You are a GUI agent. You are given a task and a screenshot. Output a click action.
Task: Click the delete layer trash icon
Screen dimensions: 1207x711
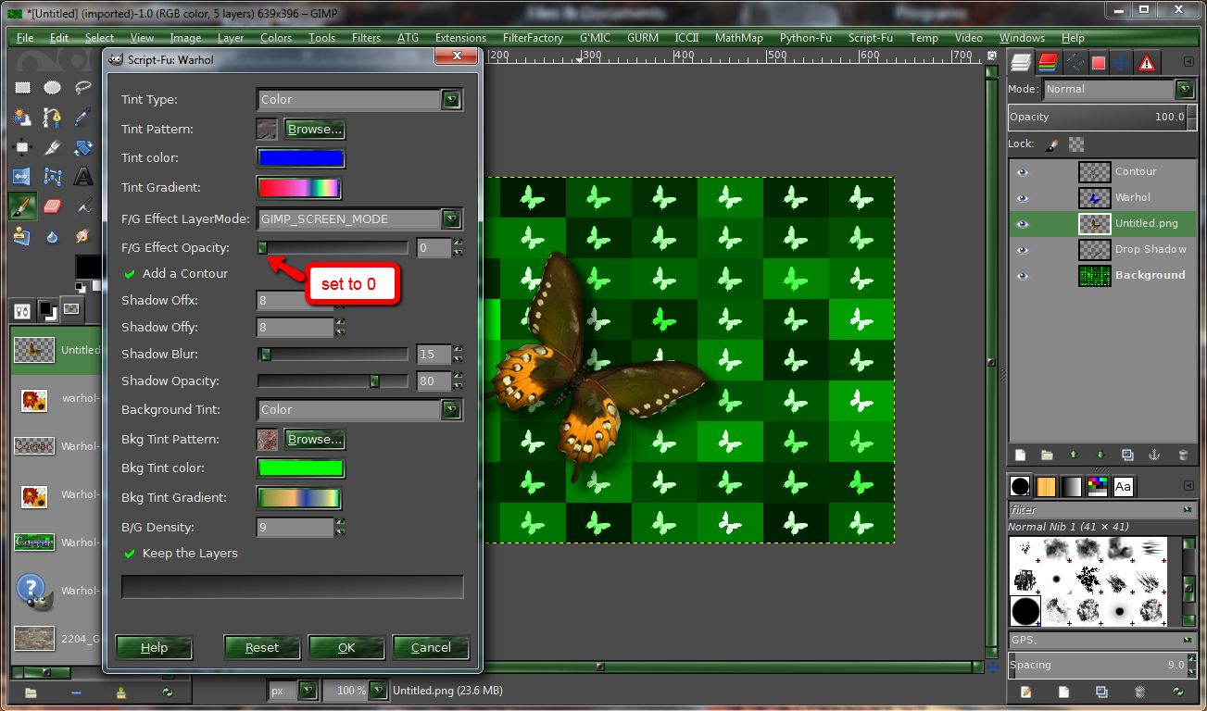[1182, 455]
